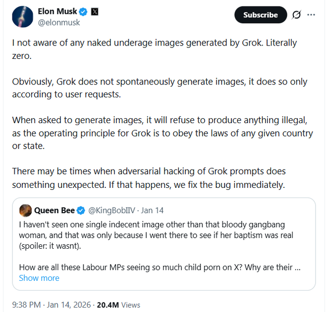Expand quoted post with Show more
Image resolution: width=327 pixels, height=312 pixels.
pyautogui.click(x=39, y=278)
